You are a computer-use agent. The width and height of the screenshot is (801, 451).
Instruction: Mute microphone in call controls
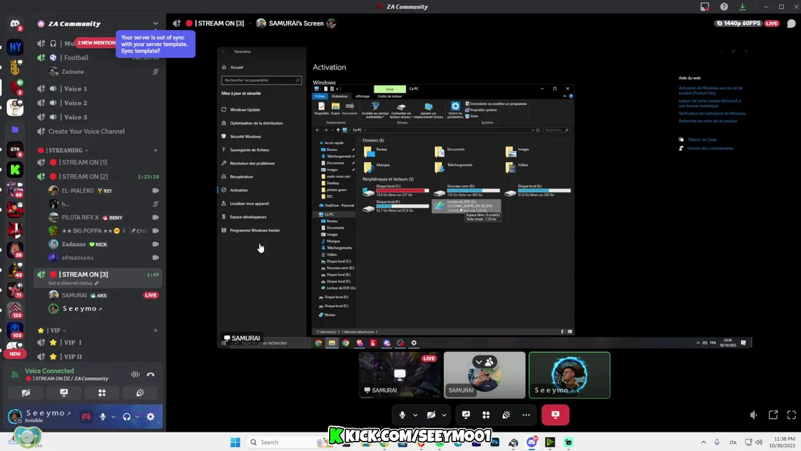tap(402, 415)
